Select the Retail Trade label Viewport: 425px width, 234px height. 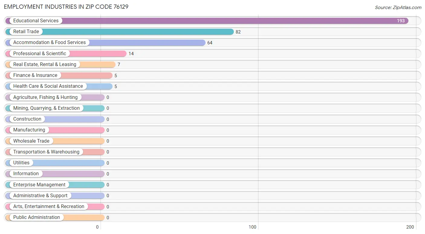pyautogui.click(x=26, y=32)
